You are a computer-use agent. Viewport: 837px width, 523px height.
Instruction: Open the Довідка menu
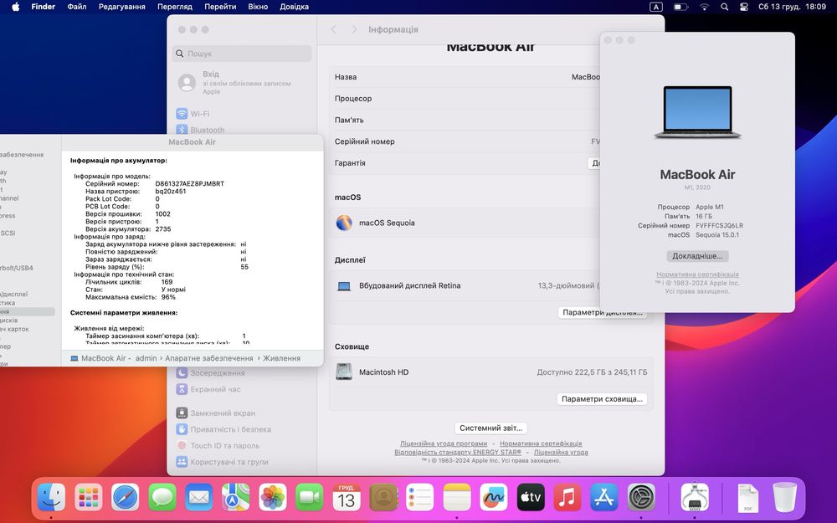point(294,7)
